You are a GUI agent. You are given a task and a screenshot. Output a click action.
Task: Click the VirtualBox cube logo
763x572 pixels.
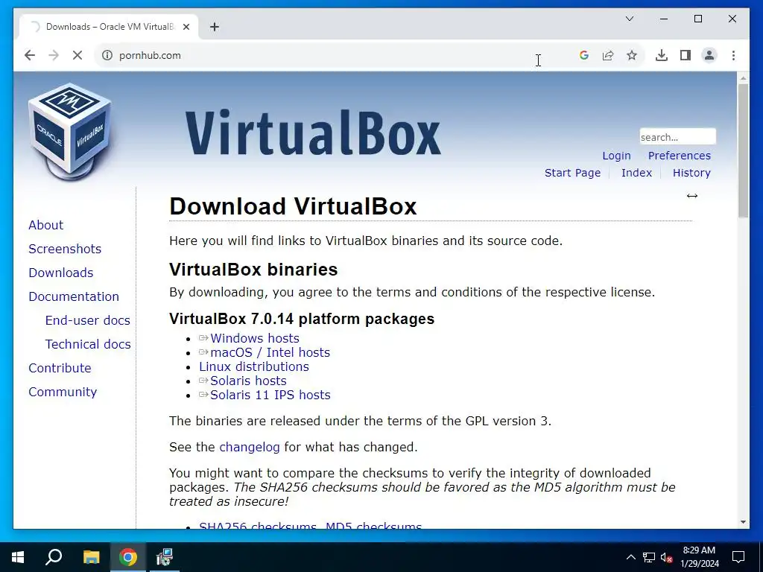pyautogui.click(x=70, y=131)
